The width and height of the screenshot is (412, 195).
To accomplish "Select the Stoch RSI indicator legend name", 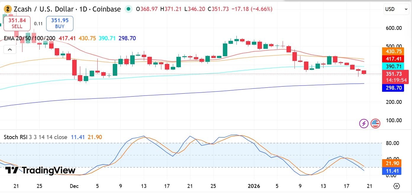I will click(15, 137).
